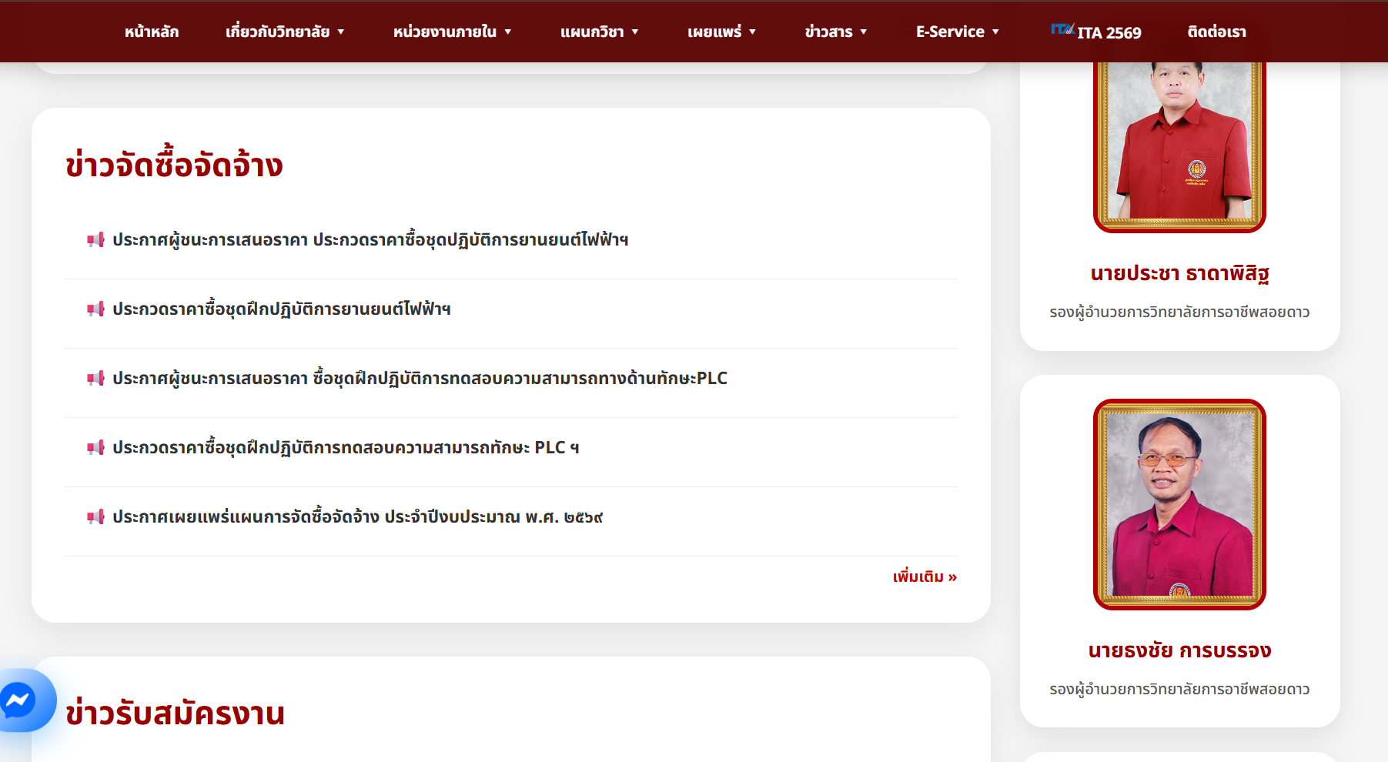Viewport: 1388px width, 762px height.
Task: Click the name นายประชา ธาดาพิสิฐ
Action: pos(1179,274)
